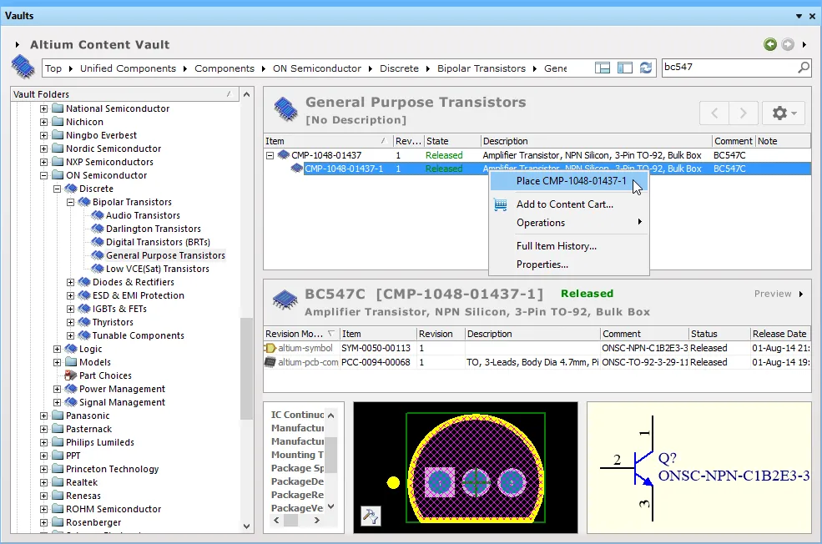The image size is (822, 544).
Task: Expand the Panasonic folder
Action: (44, 416)
